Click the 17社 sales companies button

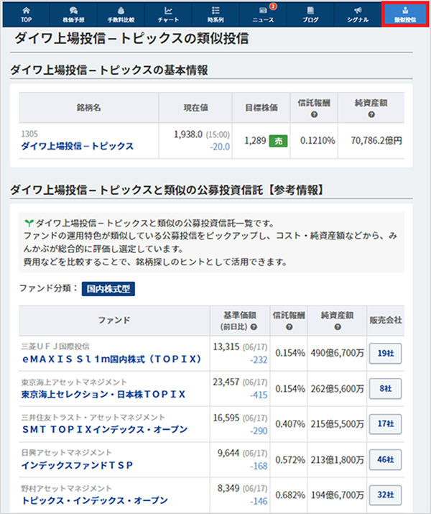point(386,424)
